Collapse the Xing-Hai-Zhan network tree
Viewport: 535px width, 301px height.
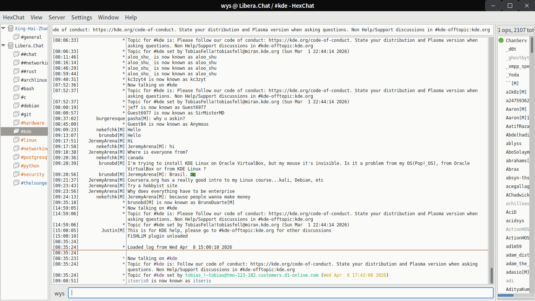pyautogui.click(x=4, y=28)
